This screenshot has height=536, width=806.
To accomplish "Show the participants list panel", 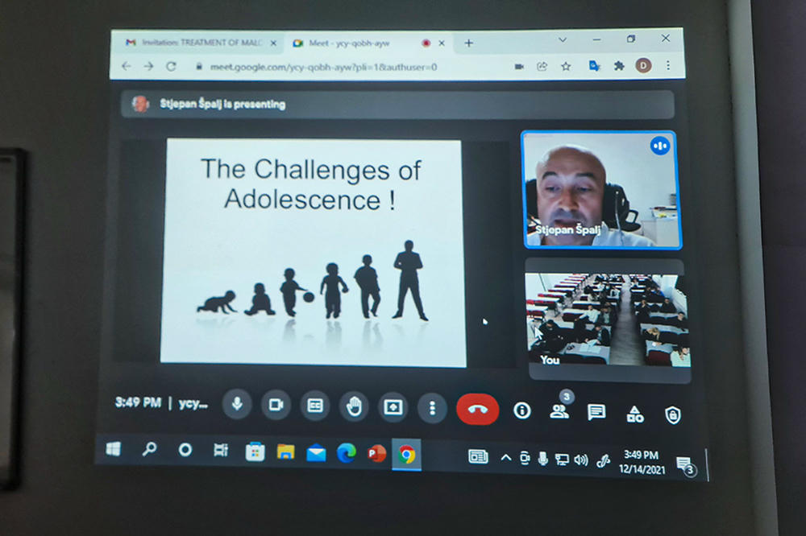I will pos(559,411).
